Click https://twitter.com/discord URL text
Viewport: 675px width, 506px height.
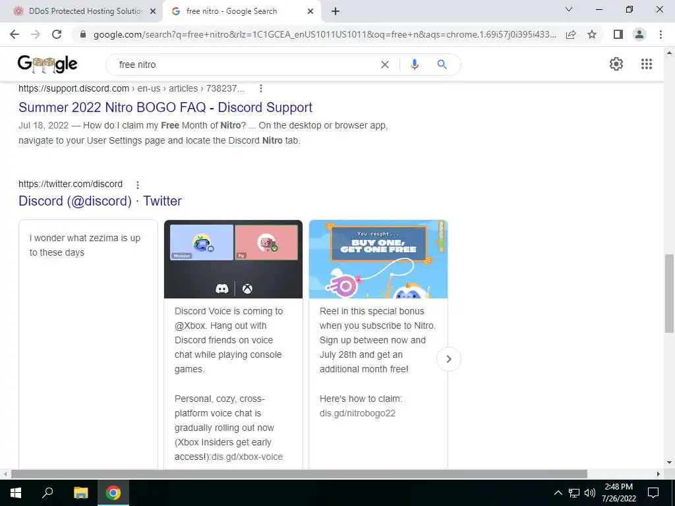[70, 184]
